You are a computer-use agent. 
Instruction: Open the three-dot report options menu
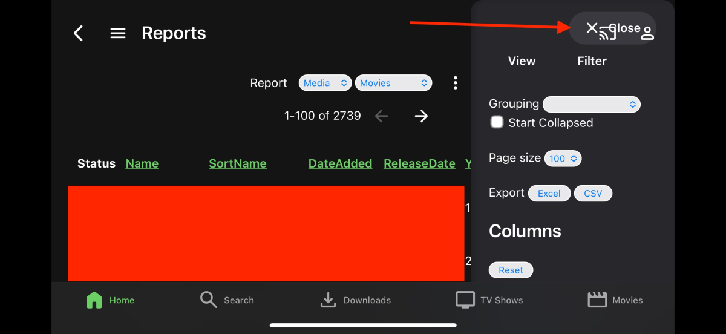(x=456, y=83)
